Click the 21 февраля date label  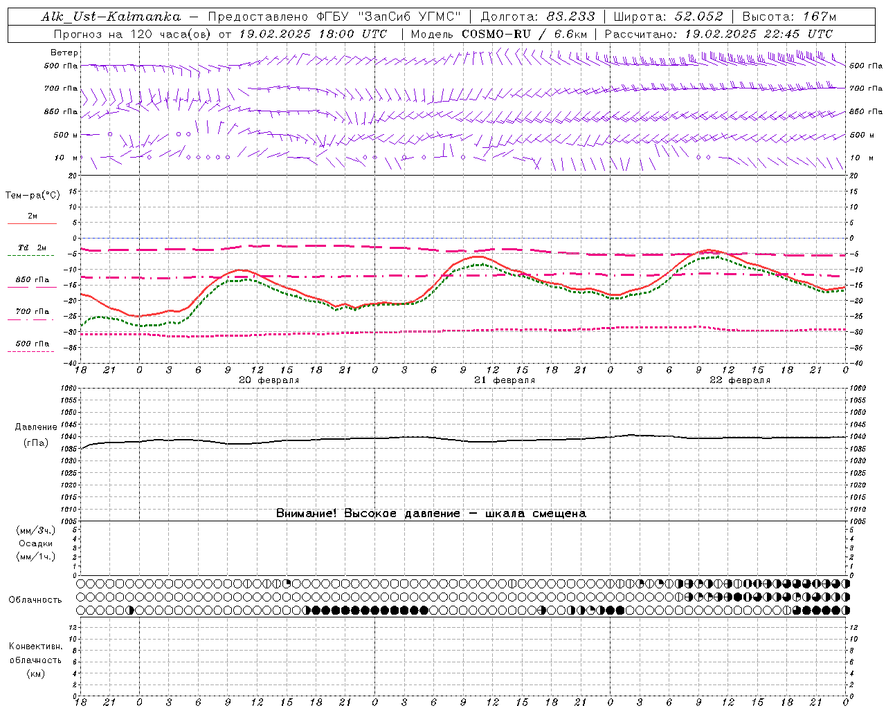tap(505, 380)
